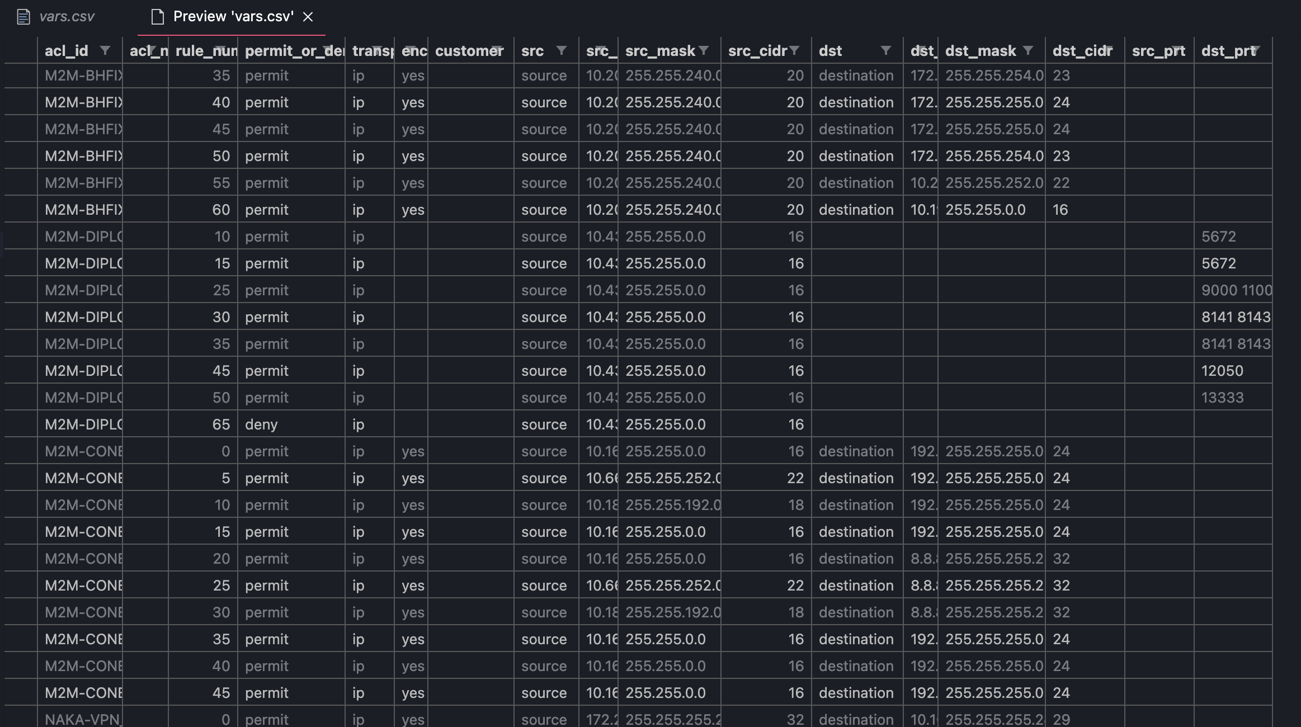Click customer column filter icon
1301x727 pixels.
coord(497,50)
